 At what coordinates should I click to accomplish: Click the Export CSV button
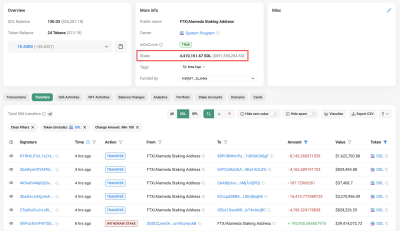362,114
